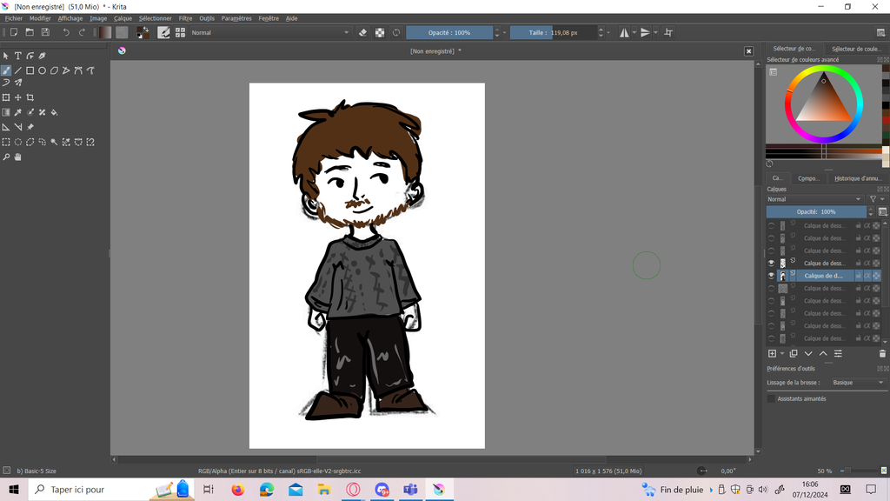Enable the Assistants aimantés checkbox

coord(771,398)
